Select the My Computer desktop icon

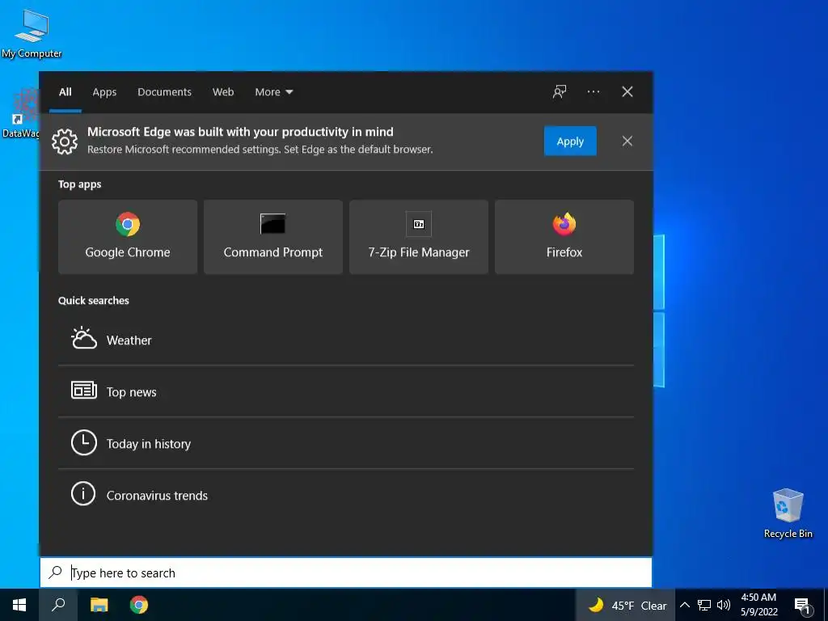(32, 34)
